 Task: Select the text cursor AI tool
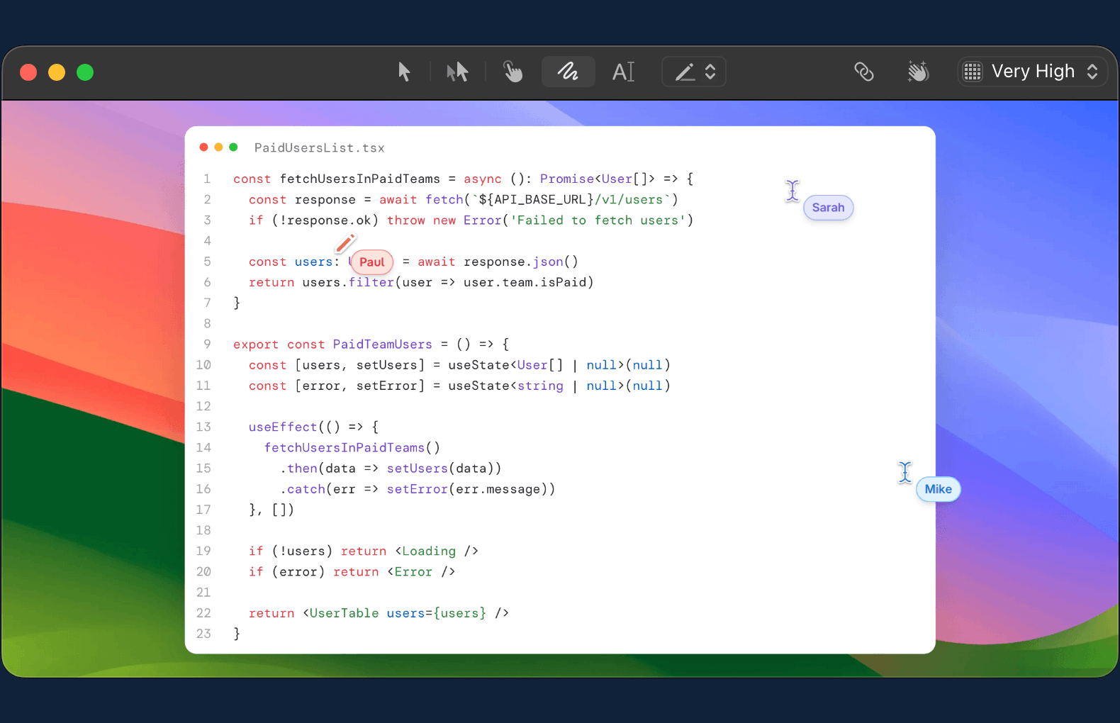pyautogui.click(x=623, y=72)
